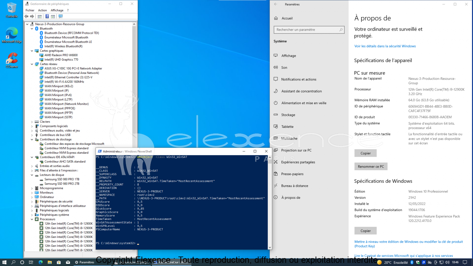
Task: Open the Affichage menu in Device Manager
Action: tap(57, 10)
